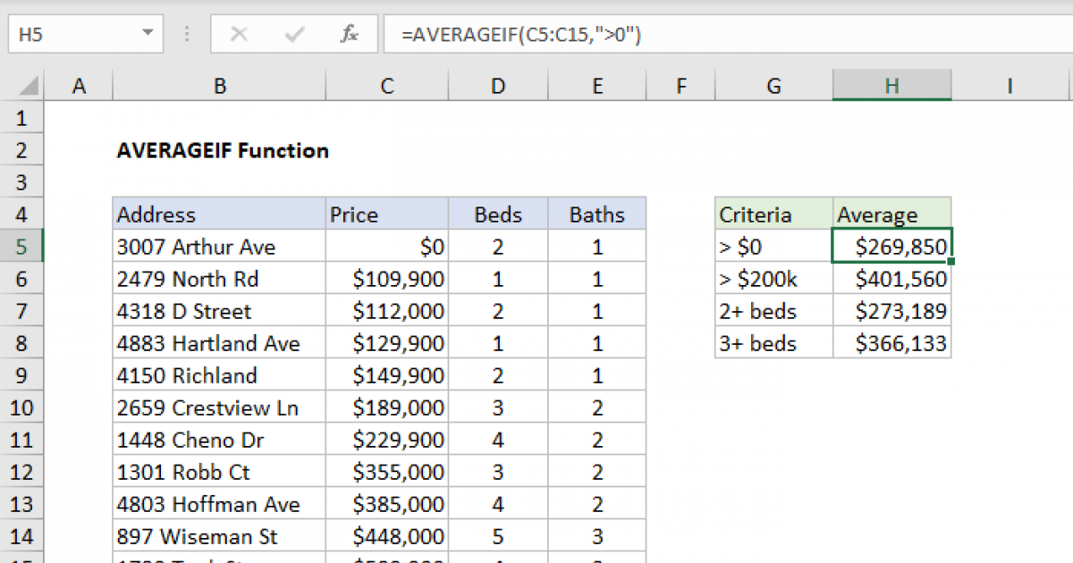Select row 8 header
Image resolution: width=1073 pixels, height=563 pixels.
tap(22, 343)
